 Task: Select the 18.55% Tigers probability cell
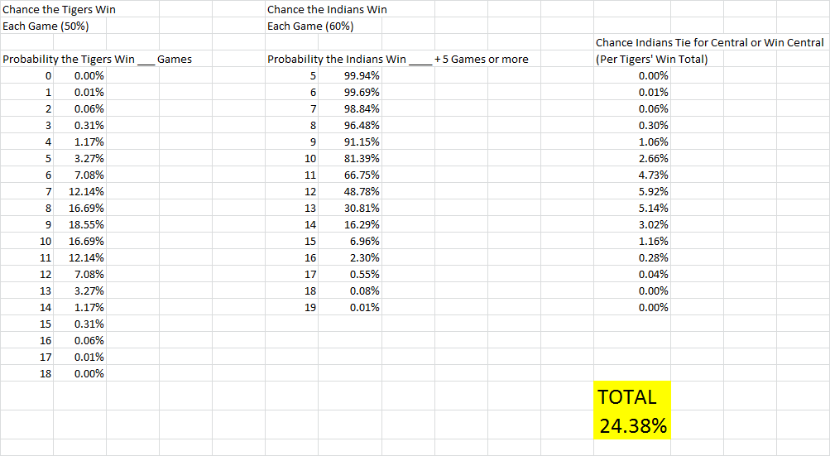click(x=89, y=224)
